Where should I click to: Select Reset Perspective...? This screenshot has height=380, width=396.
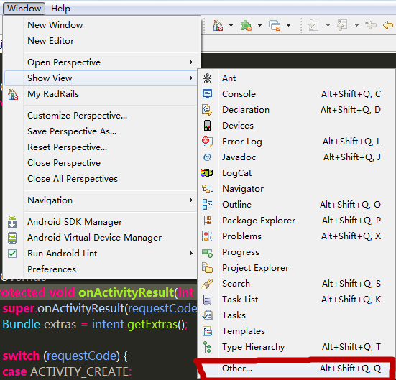[x=67, y=147]
